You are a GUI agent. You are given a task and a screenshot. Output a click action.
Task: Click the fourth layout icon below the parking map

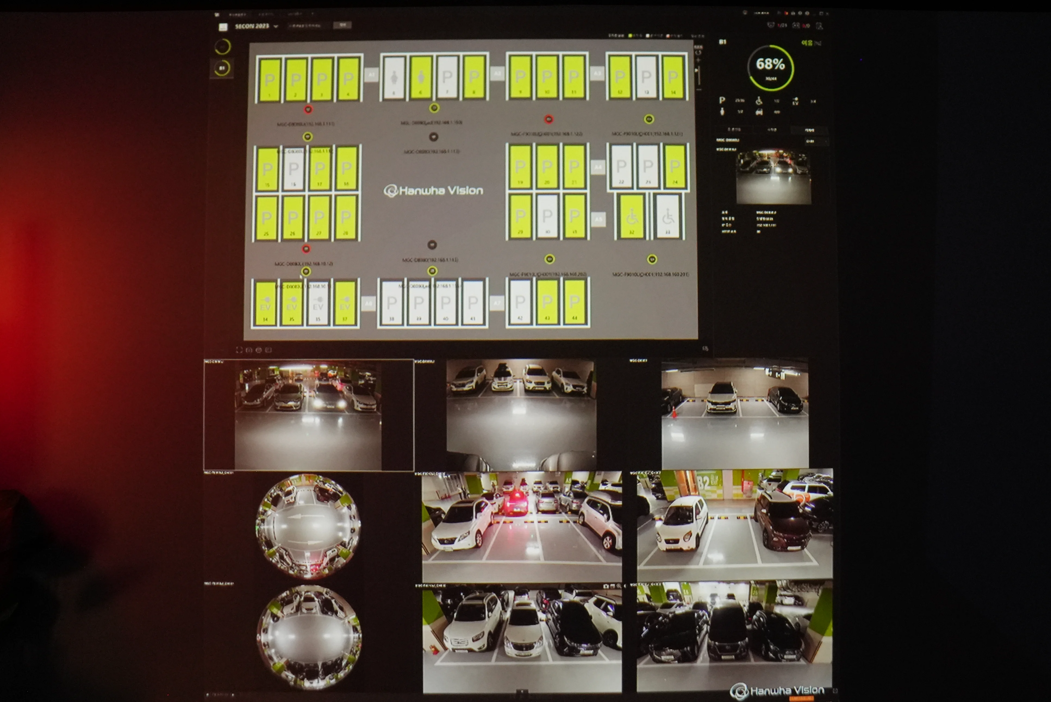[x=268, y=350]
